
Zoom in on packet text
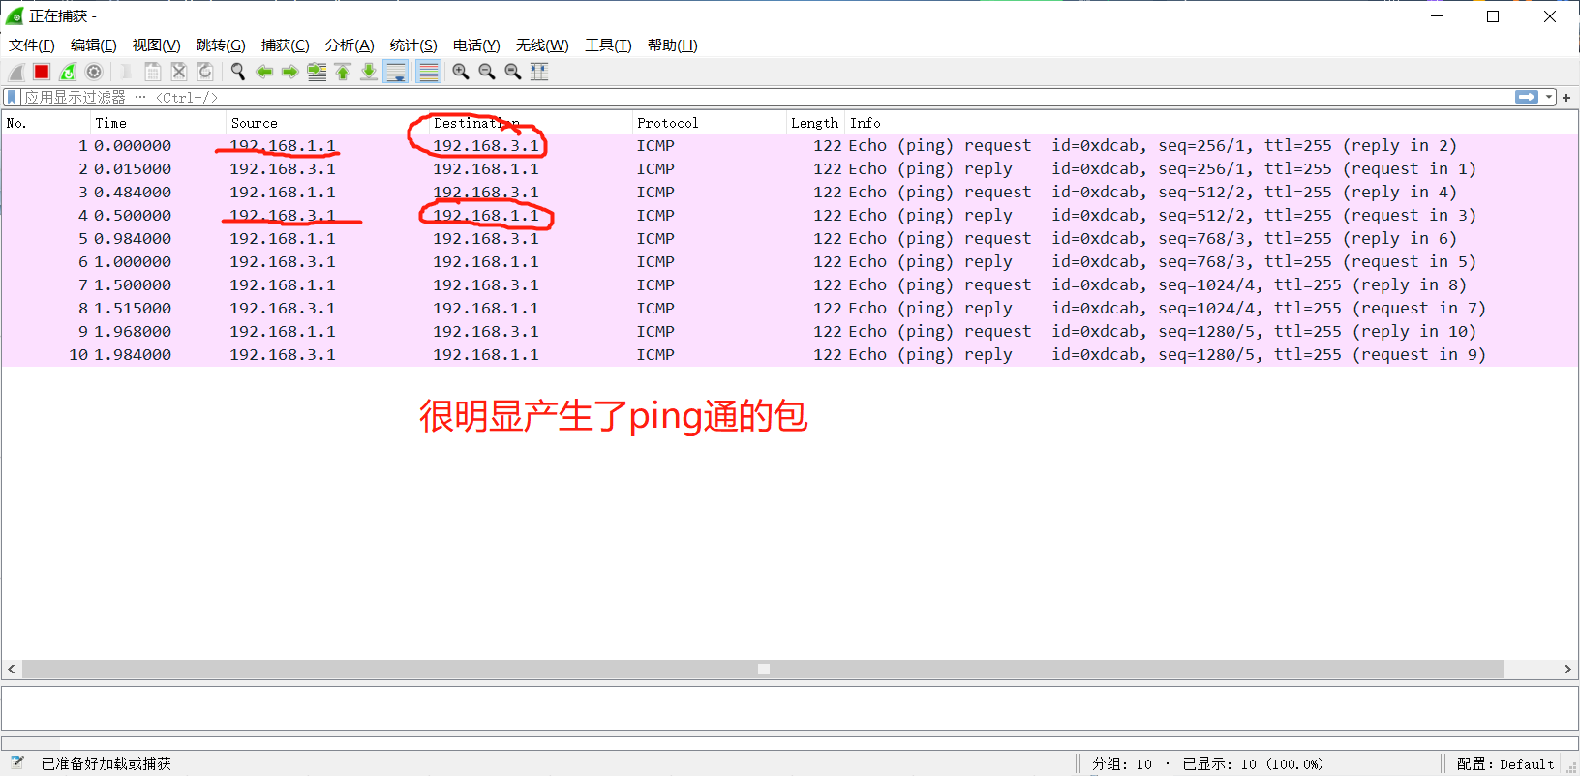461,72
